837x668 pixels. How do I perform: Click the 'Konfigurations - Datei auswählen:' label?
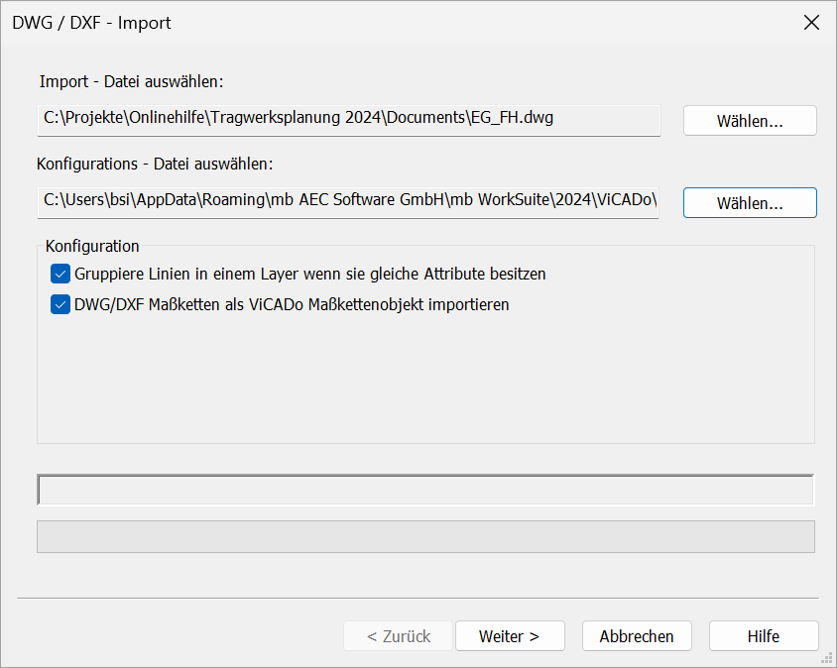(155, 164)
